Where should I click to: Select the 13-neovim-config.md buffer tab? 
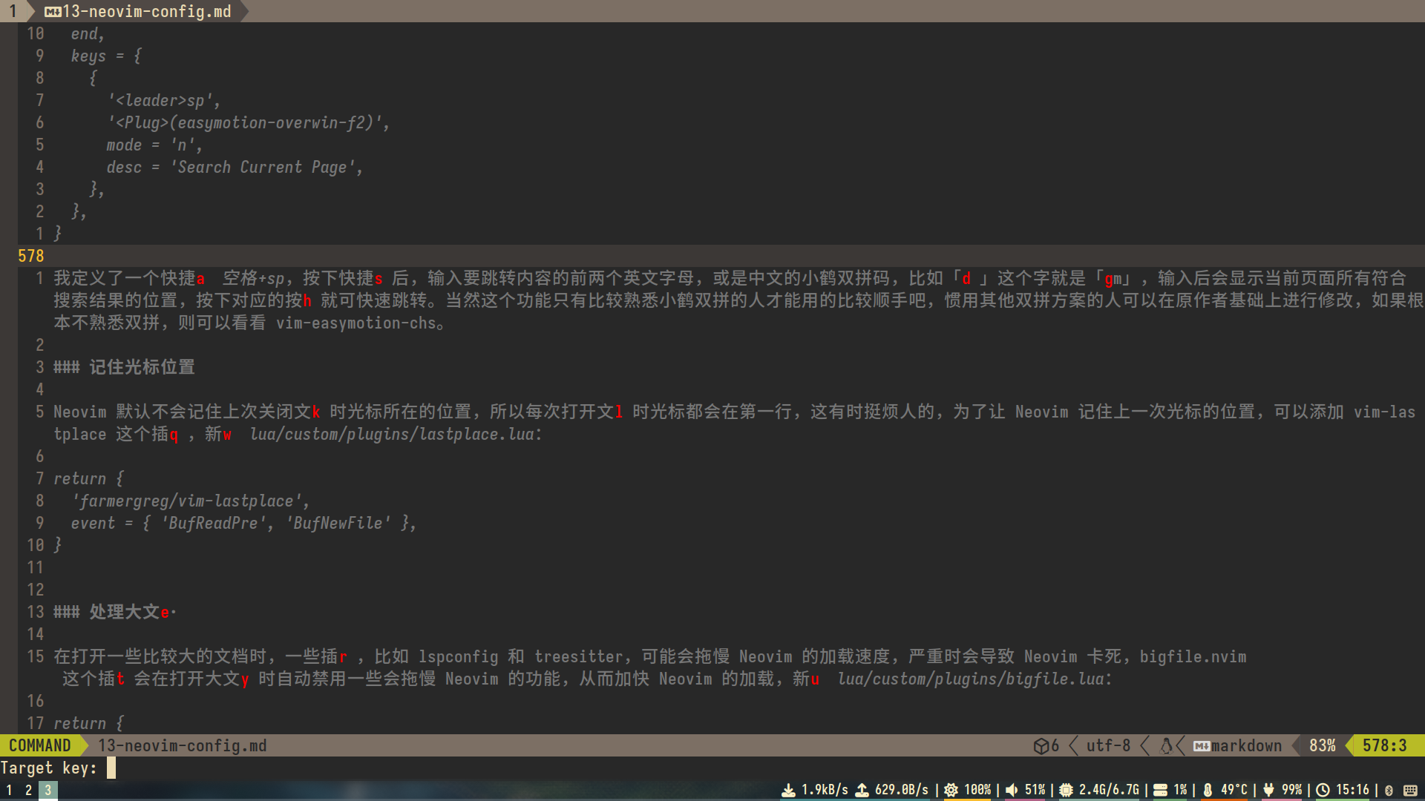tap(147, 12)
